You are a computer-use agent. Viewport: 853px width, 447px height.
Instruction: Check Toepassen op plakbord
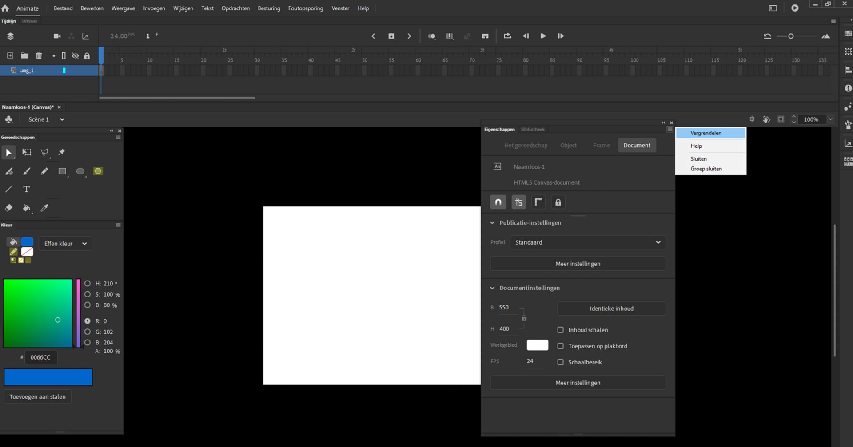[x=561, y=346]
